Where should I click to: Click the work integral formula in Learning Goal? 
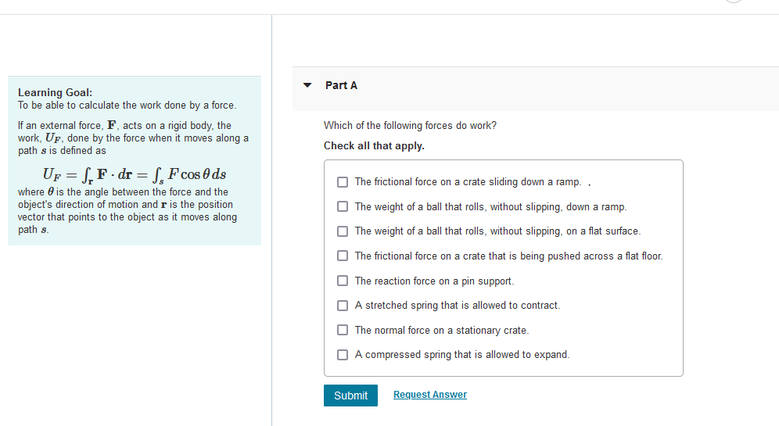click(x=135, y=175)
